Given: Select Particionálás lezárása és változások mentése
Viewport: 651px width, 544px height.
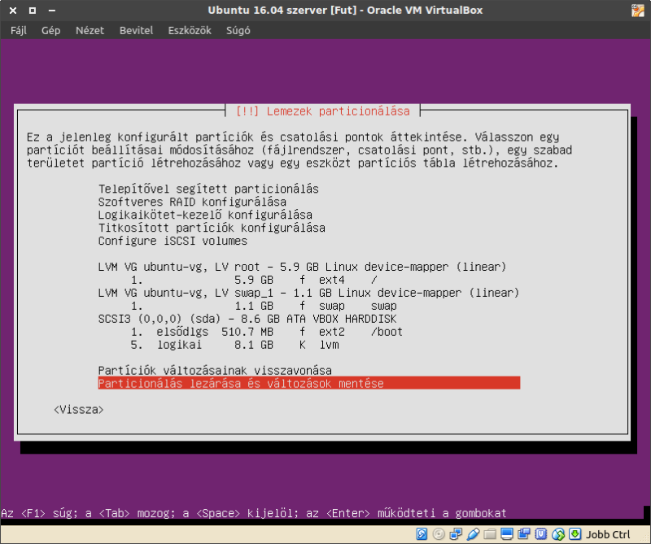Looking at the screenshot, I should coord(309,383).
